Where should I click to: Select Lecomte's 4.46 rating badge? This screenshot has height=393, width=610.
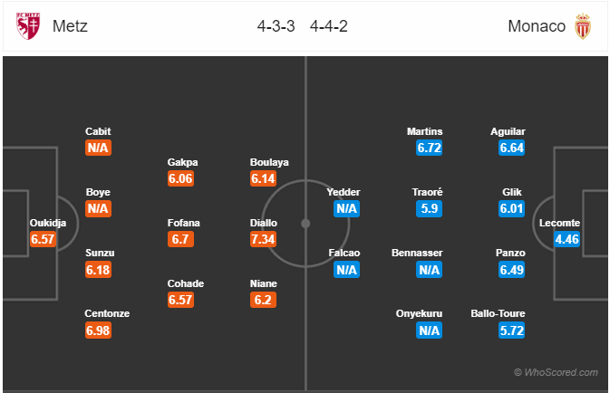(566, 239)
